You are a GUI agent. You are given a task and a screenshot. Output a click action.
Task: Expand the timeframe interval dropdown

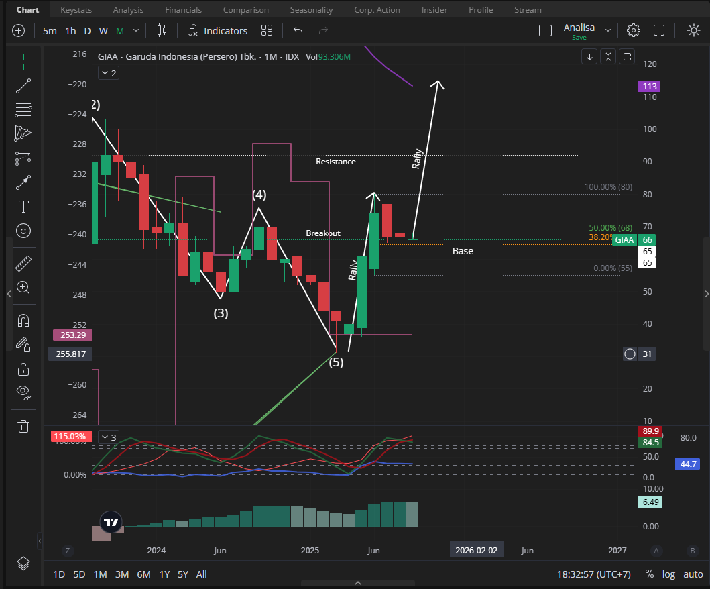[x=136, y=31]
